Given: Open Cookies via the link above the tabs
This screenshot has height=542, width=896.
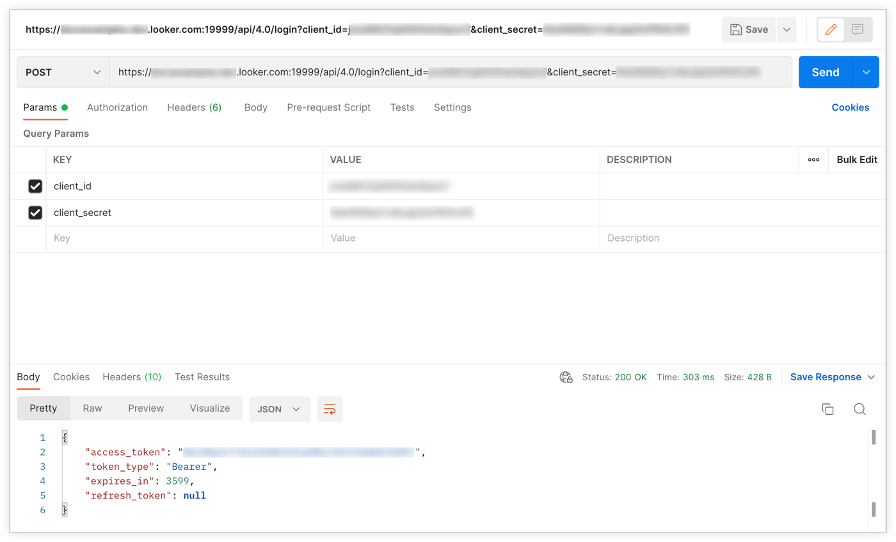Looking at the screenshot, I should pos(850,107).
